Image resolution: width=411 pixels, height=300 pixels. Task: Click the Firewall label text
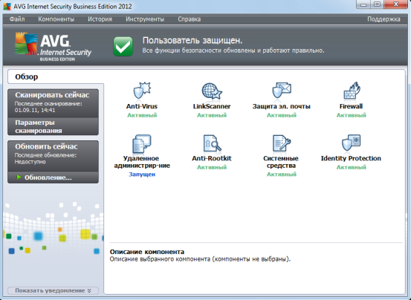tap(352, 106)
